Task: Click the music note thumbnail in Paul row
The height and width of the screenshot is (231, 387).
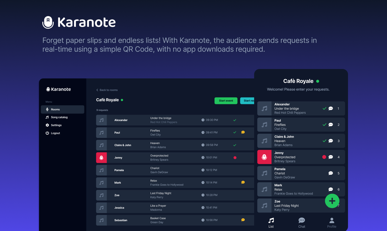Action: point(101,133)
